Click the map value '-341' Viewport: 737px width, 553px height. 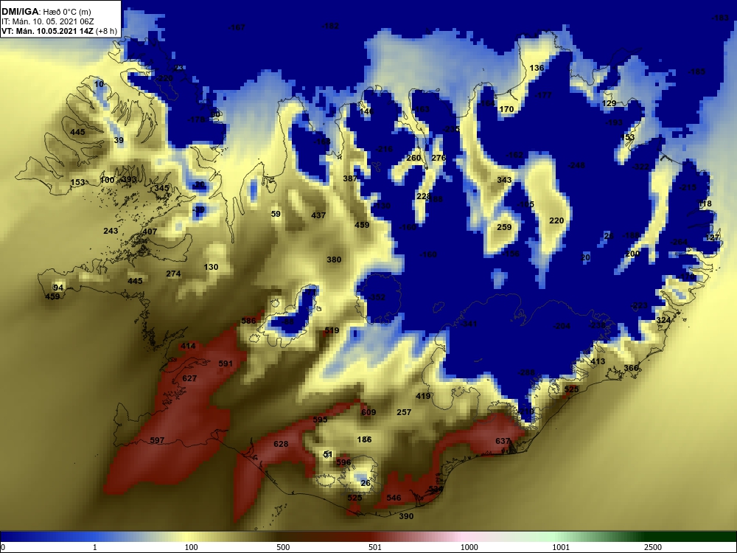click(468, 324)
